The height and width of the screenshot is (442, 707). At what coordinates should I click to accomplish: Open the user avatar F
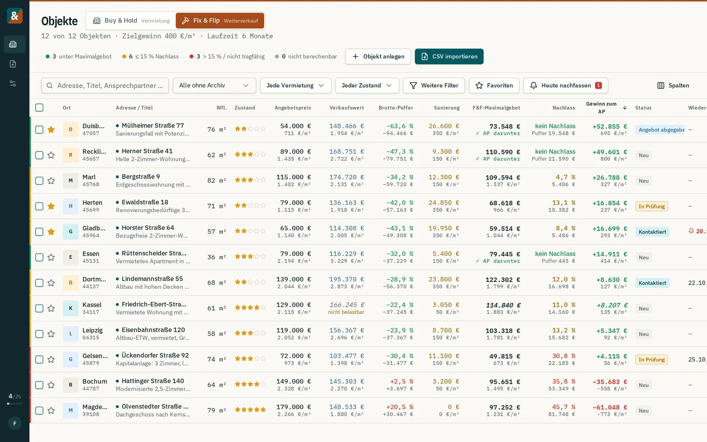coord(15,423)
